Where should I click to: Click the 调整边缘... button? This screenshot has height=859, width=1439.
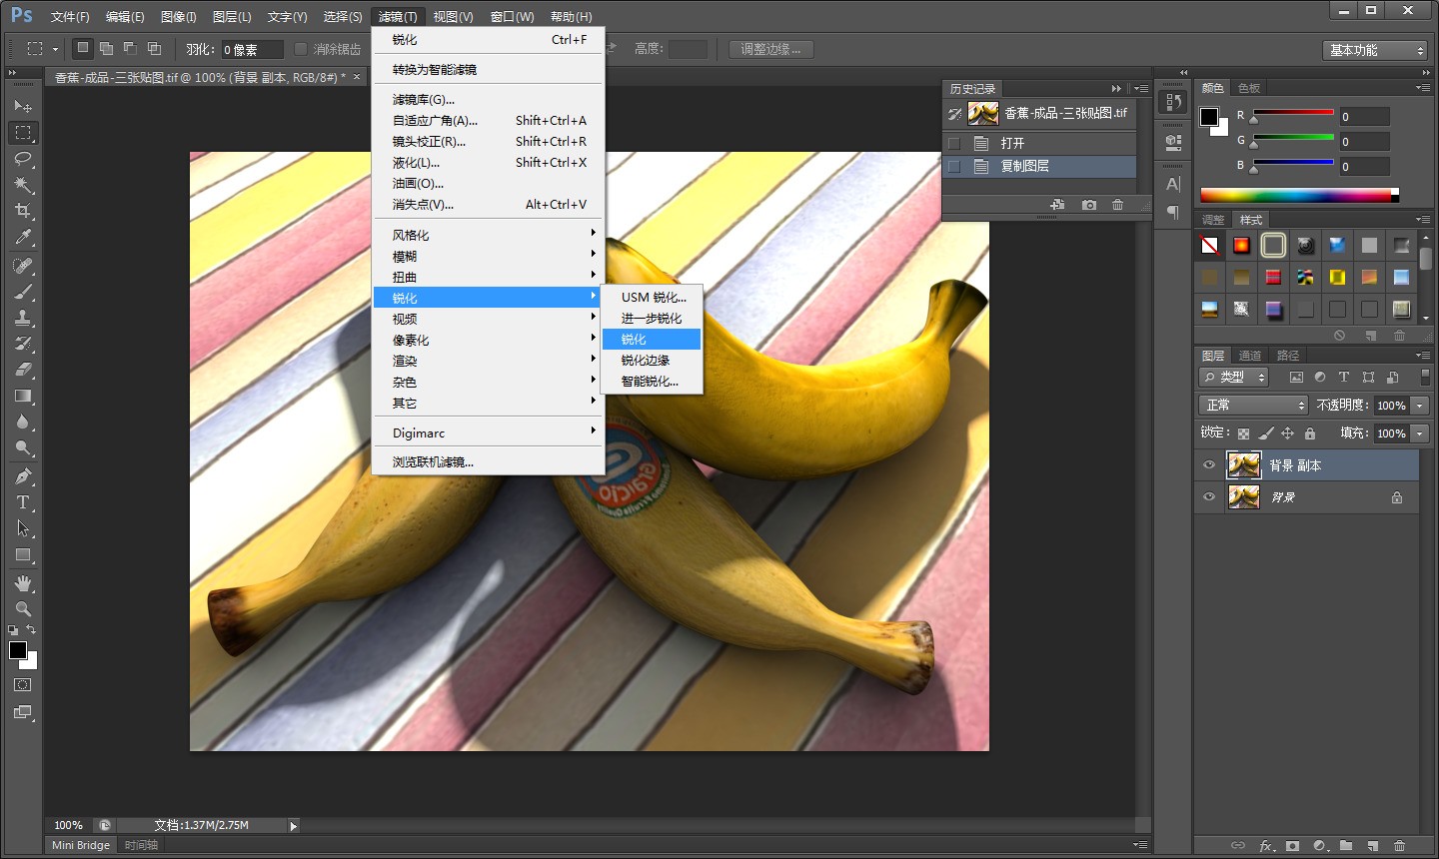770,49
